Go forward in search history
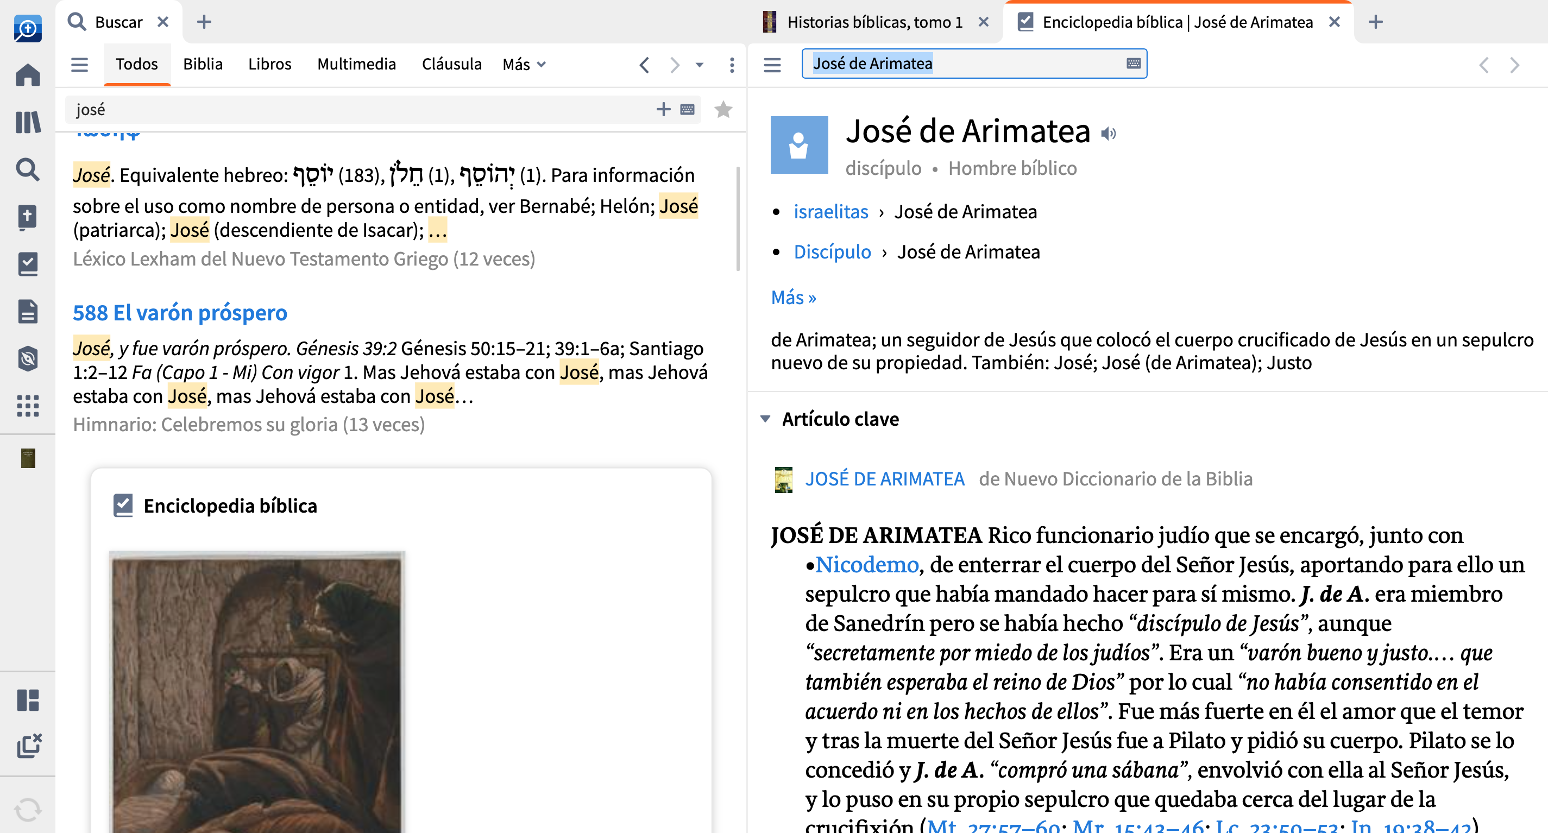 tap(675, 65)
